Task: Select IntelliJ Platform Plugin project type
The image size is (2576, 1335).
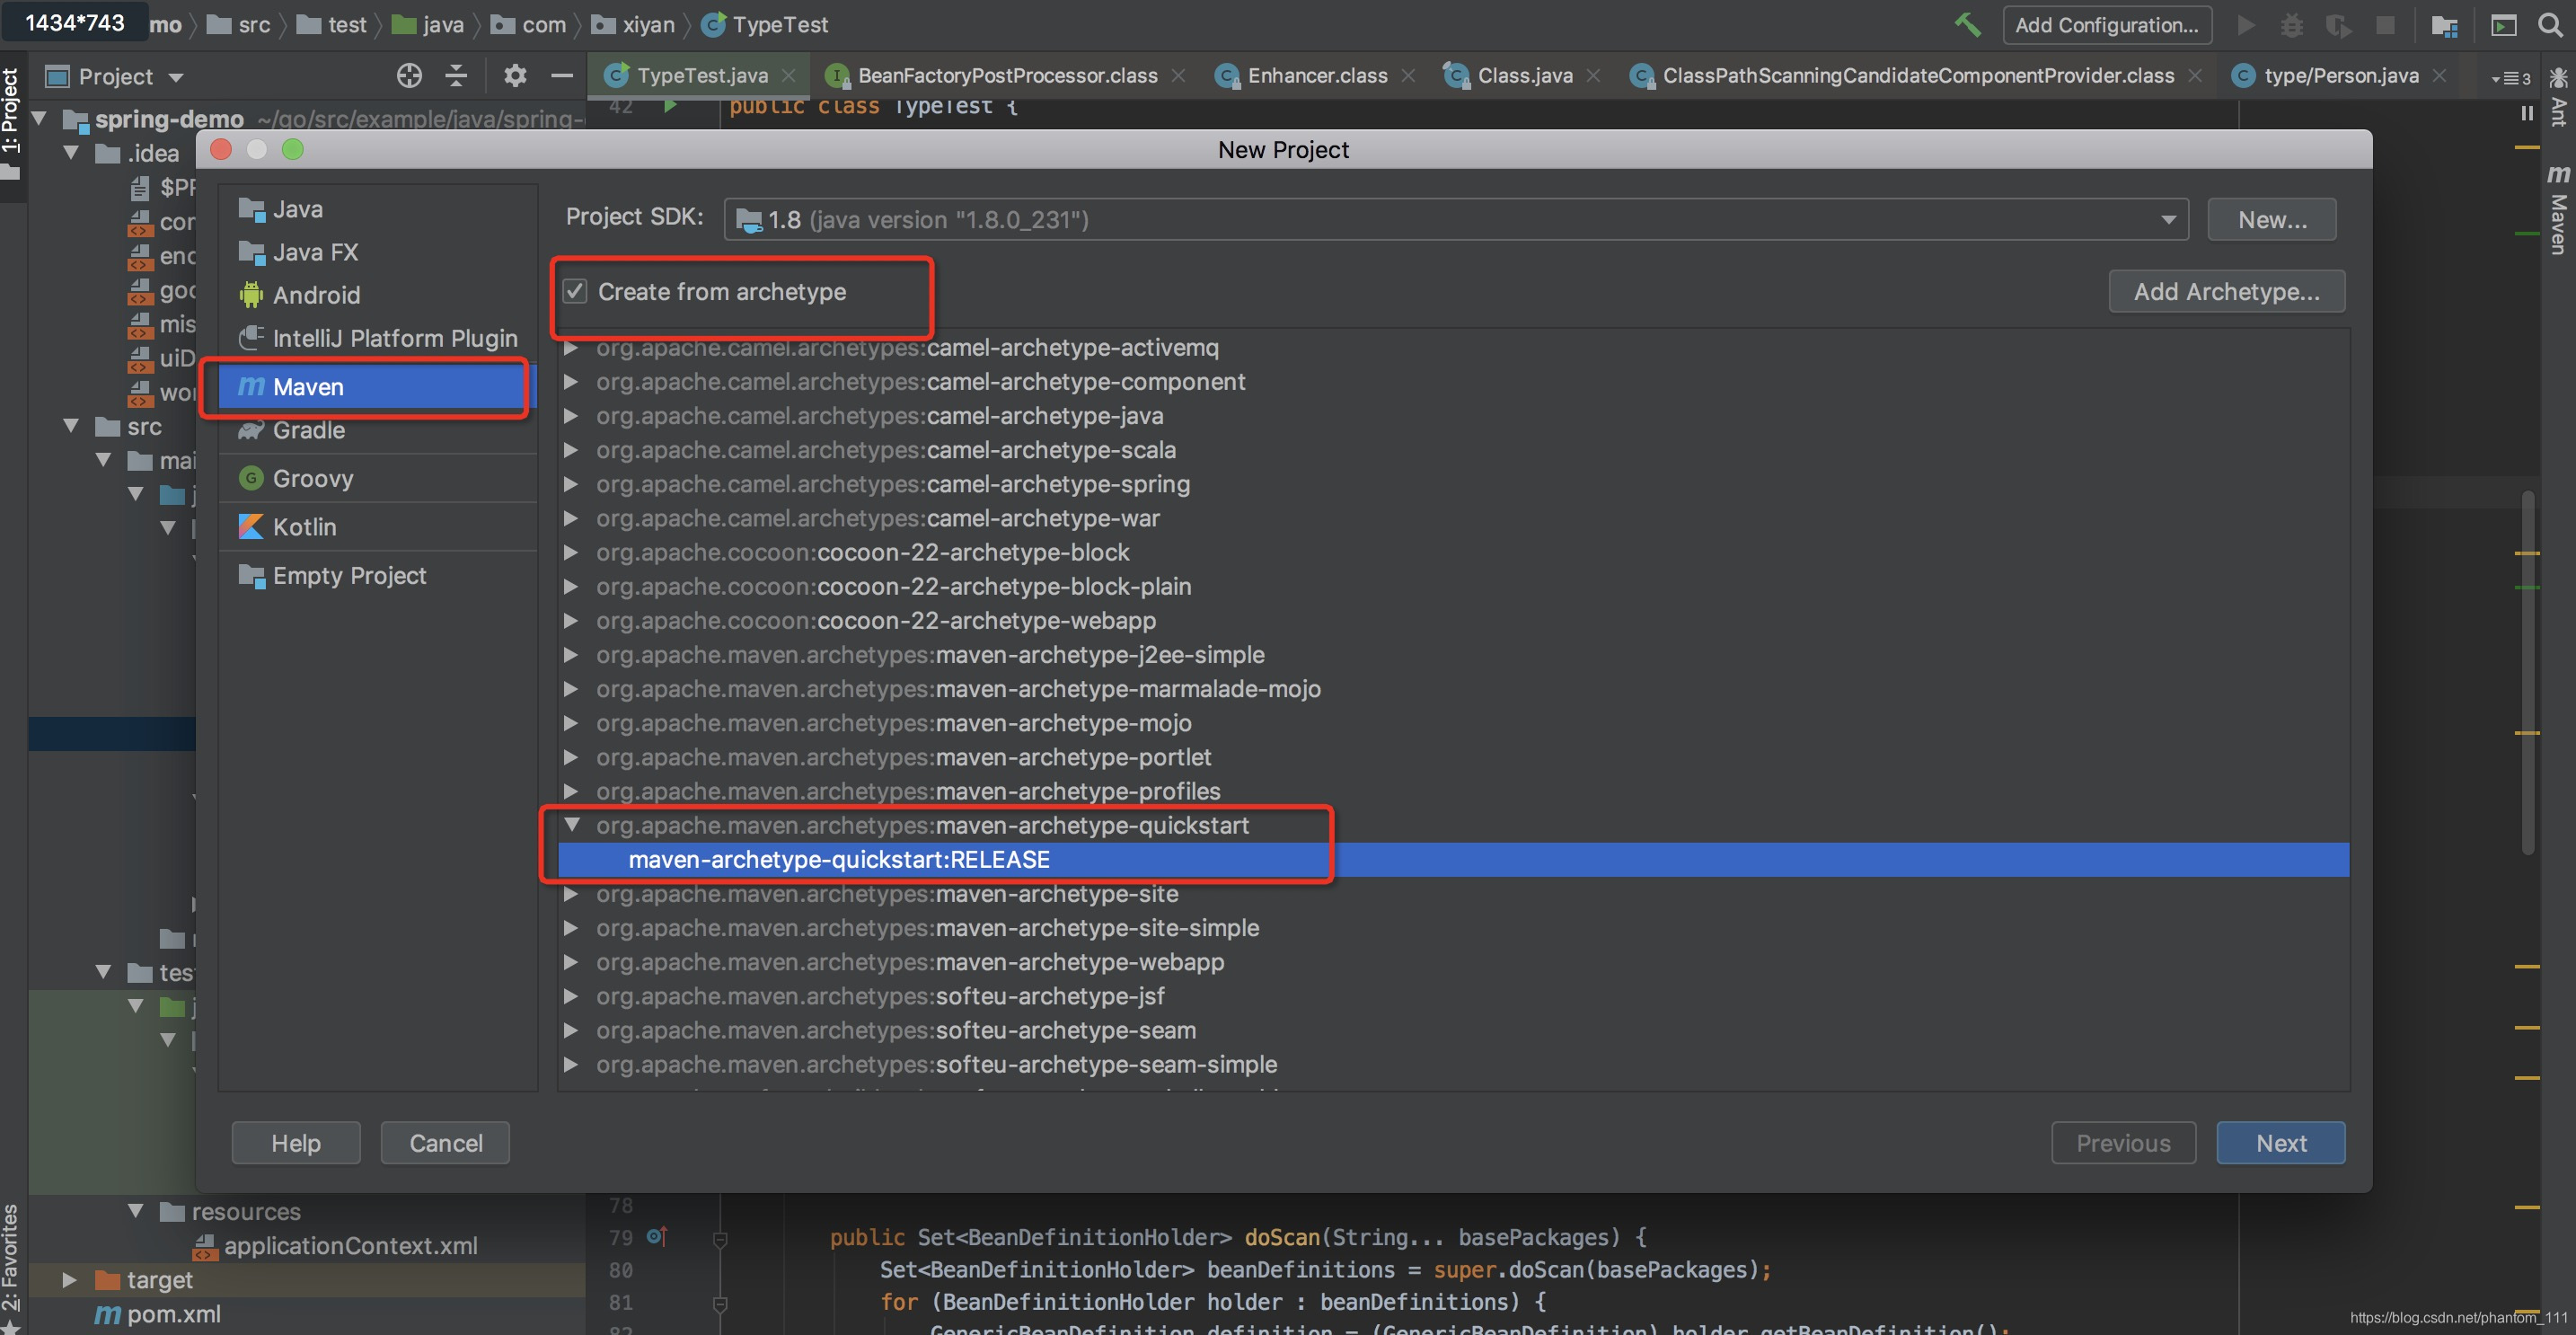Action: click(x=378, y=338)
